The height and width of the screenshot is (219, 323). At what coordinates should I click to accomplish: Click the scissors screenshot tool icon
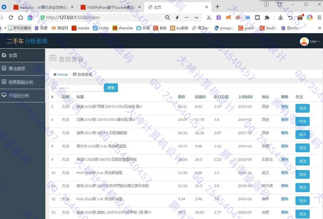point(209,18)
